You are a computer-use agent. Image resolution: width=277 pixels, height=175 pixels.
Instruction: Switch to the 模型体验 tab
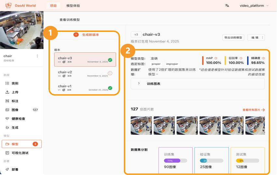point(73,6)
